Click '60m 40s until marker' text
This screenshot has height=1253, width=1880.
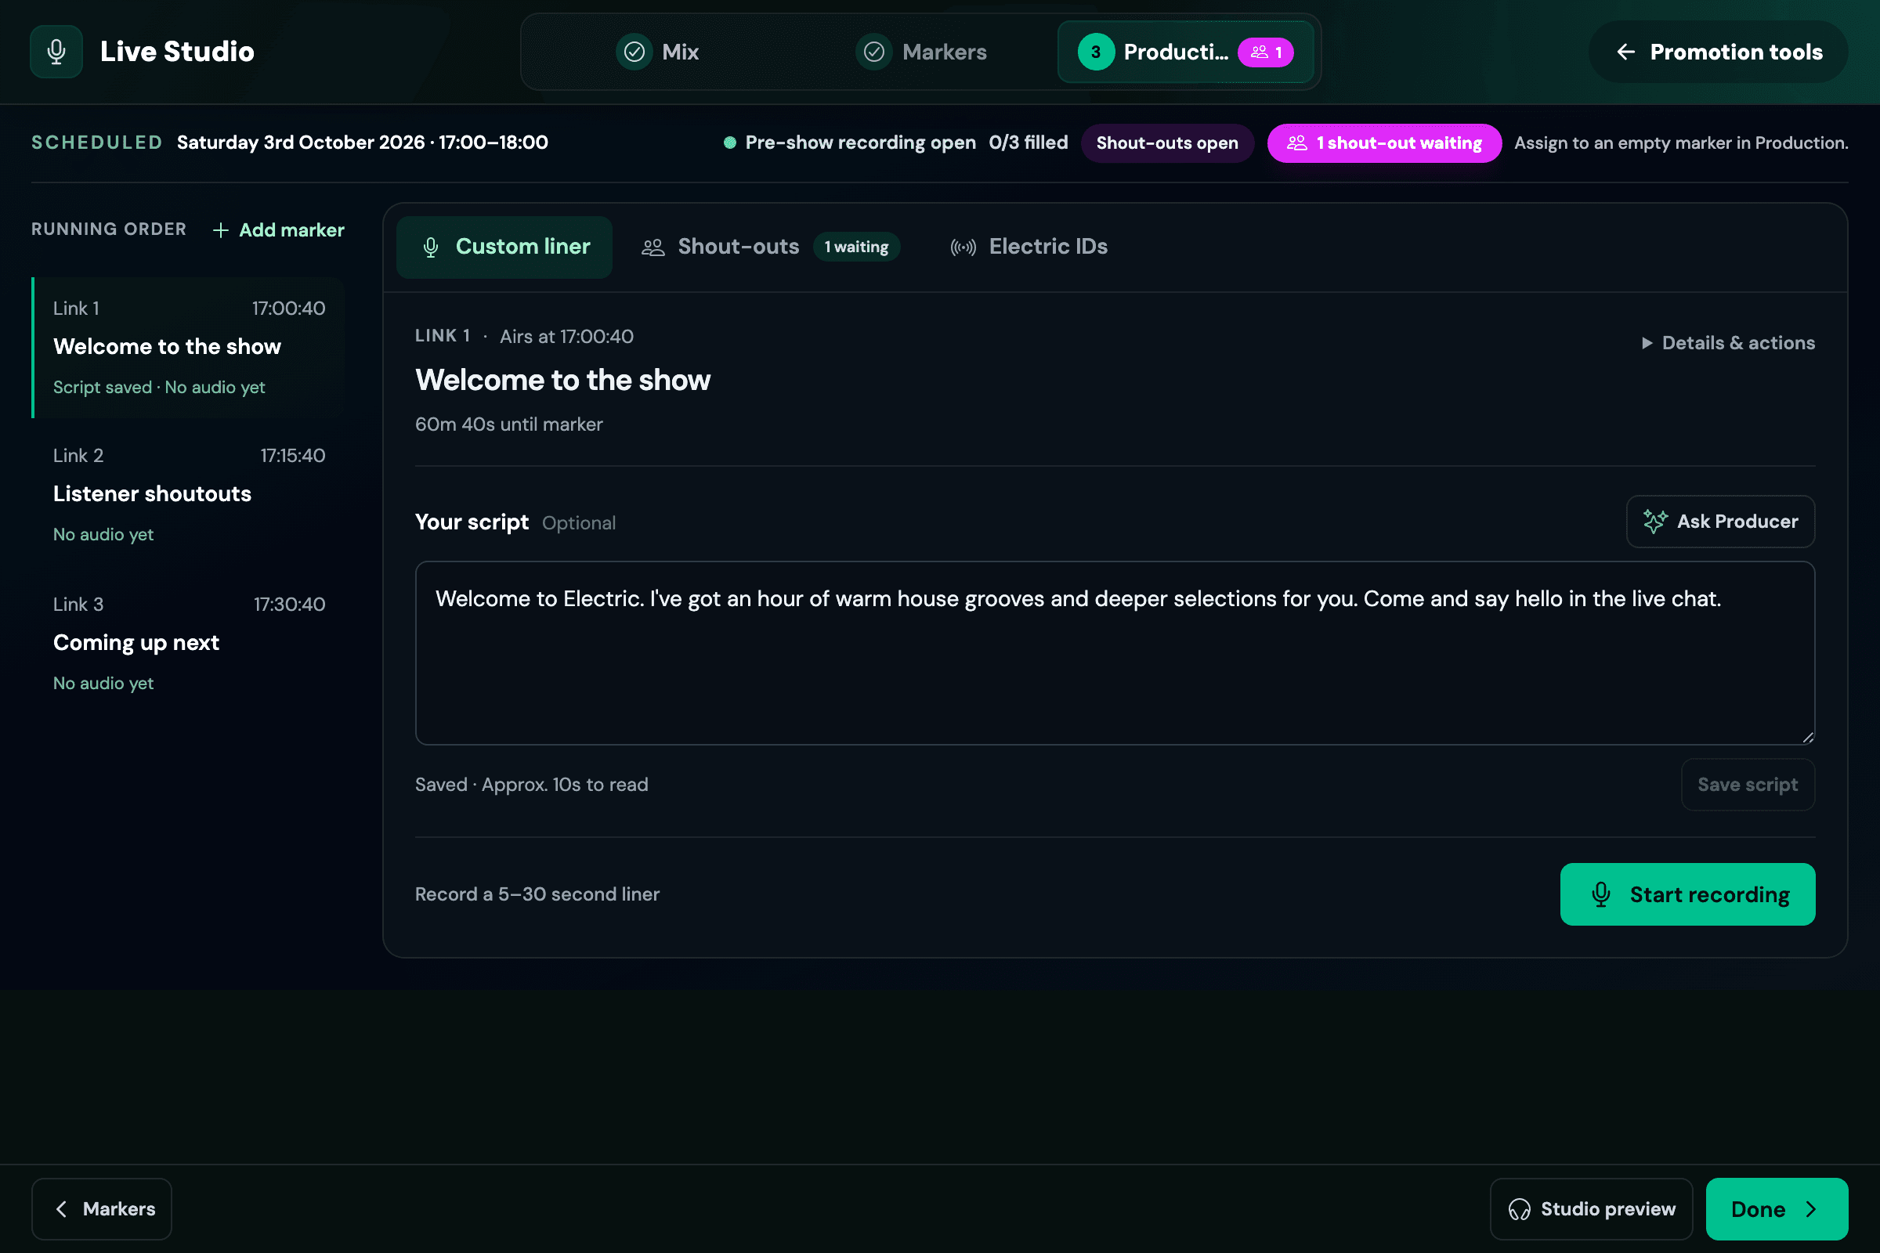pyautogui.click(x=508, y=424)
